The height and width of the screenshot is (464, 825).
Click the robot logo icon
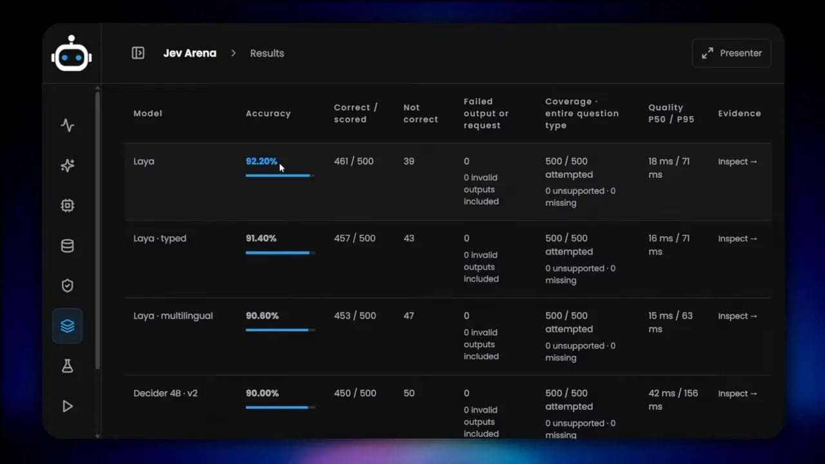click(x=72, y=53)
